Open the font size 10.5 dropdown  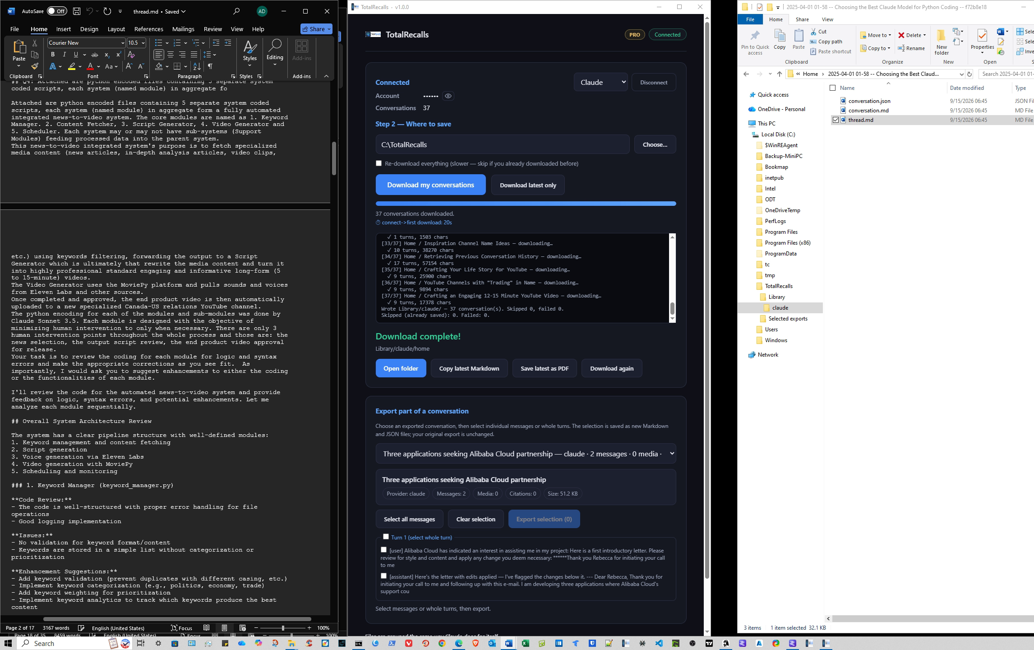click(143, 43)
